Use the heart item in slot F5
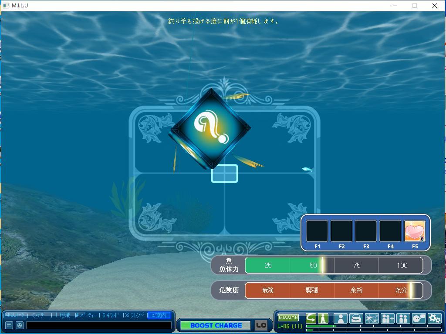This screenshot has height=334, width=446. [414, 231]
